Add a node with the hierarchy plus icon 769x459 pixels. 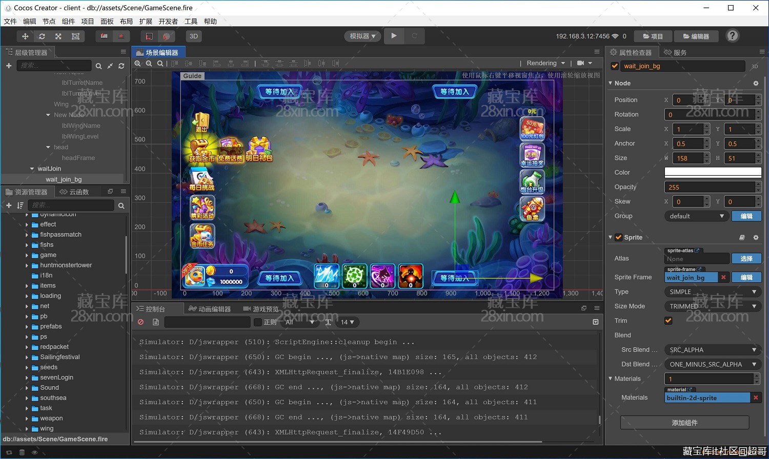(9, 66)
